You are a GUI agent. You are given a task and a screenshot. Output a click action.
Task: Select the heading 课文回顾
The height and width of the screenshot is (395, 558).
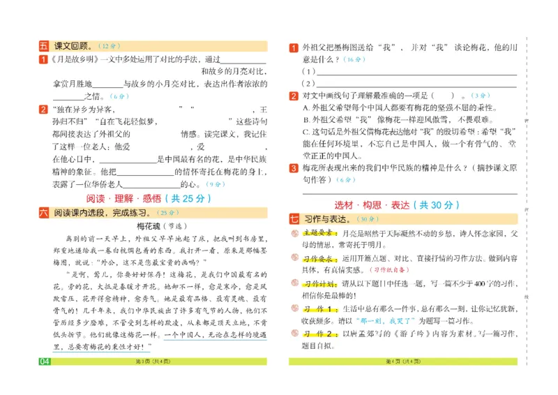tap(73, 46)
